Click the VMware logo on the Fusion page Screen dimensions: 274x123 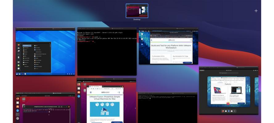tap(105, 93)
